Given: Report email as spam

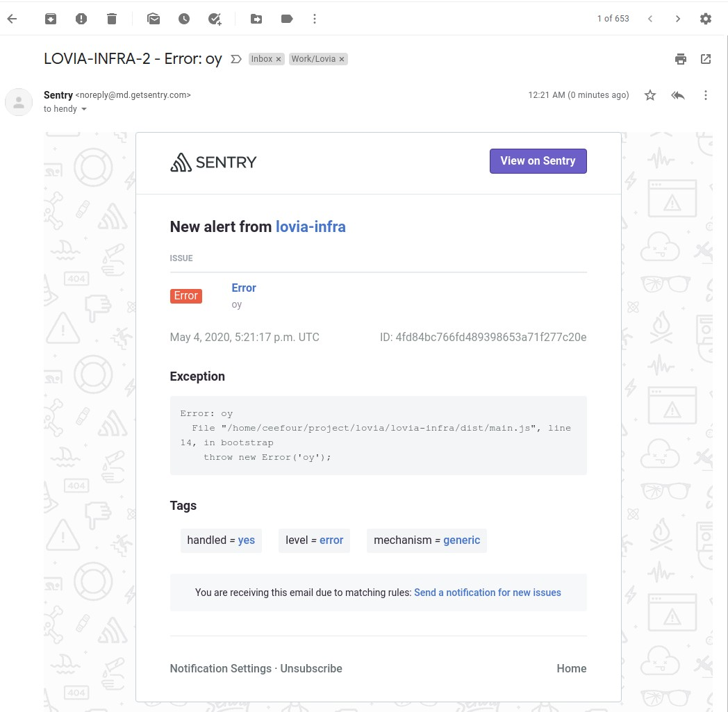Looking at the screenshot, I should 81,19.
